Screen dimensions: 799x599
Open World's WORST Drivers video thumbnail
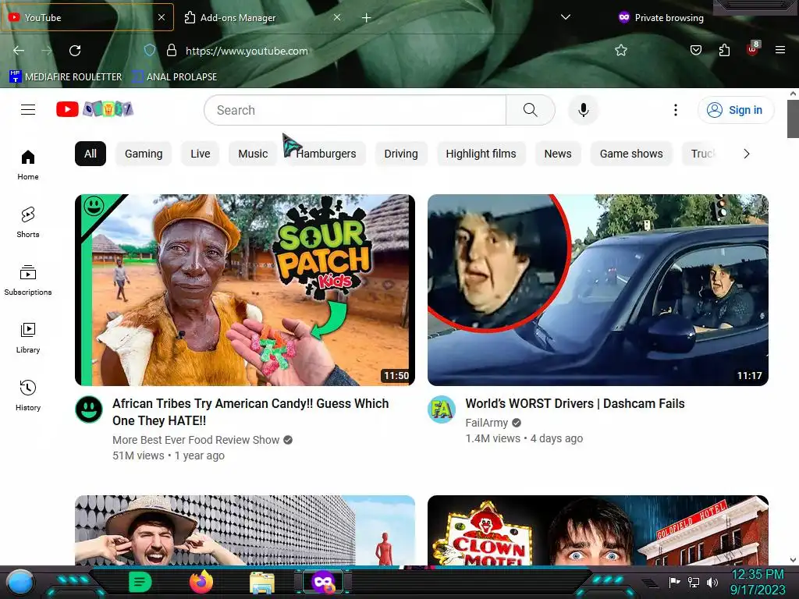598,290
